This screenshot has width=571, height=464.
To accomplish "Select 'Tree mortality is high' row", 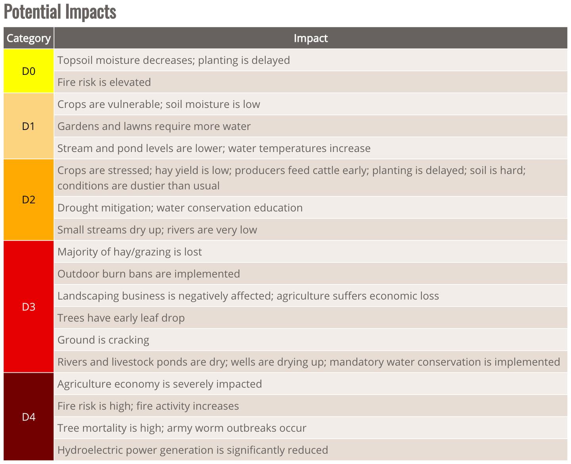I will click(x=182, y=428).
